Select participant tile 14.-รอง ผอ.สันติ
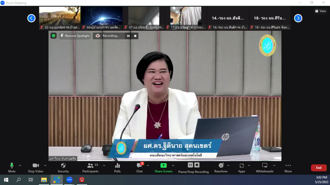This screenshot has height=185, width=330. [228, 18]
